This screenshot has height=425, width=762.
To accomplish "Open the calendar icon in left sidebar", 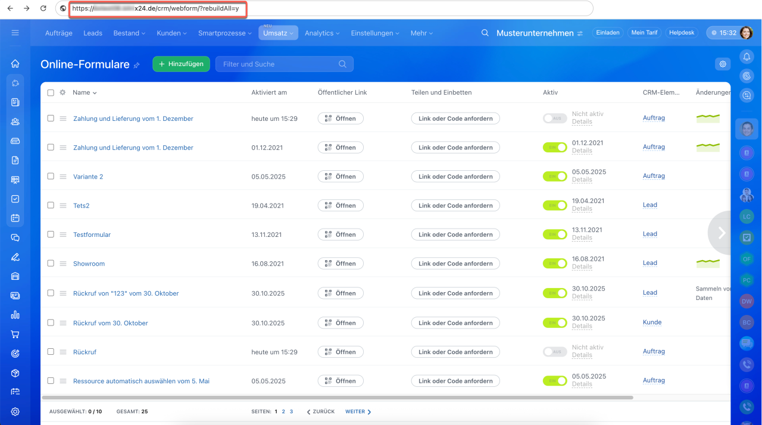I will click(15, 218).
